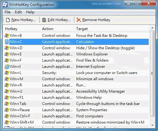Click the Windows flag icon beside Win+Pause

(7, 110)
